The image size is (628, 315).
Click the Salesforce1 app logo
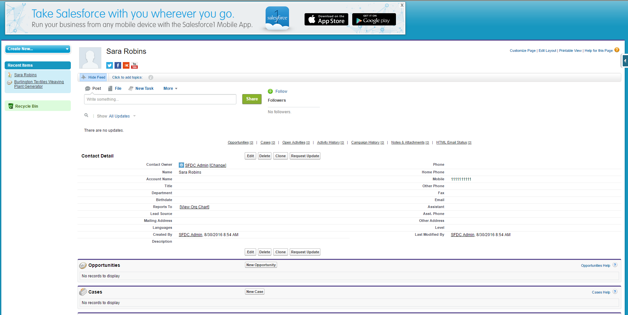pyautogui.click(x=277, y=18)
